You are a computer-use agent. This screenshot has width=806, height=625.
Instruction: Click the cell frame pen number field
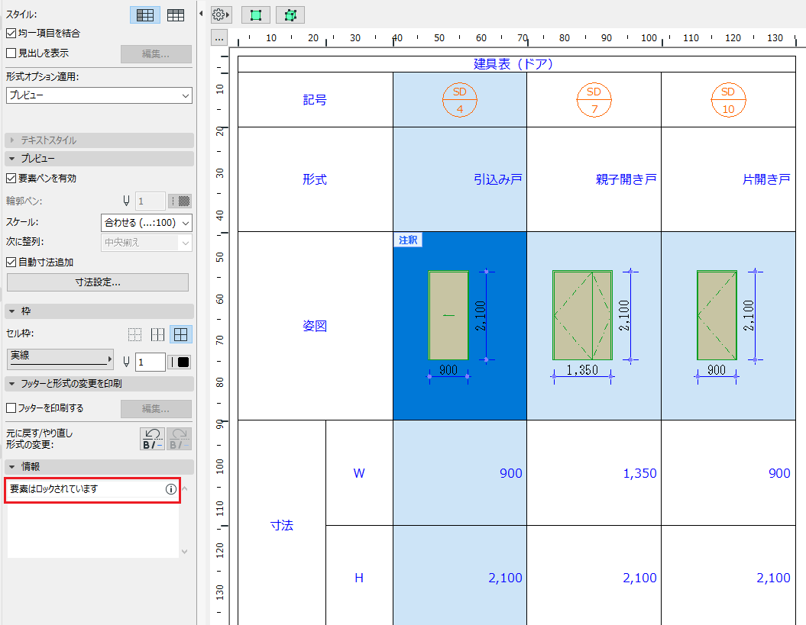[x=150, y=362]
